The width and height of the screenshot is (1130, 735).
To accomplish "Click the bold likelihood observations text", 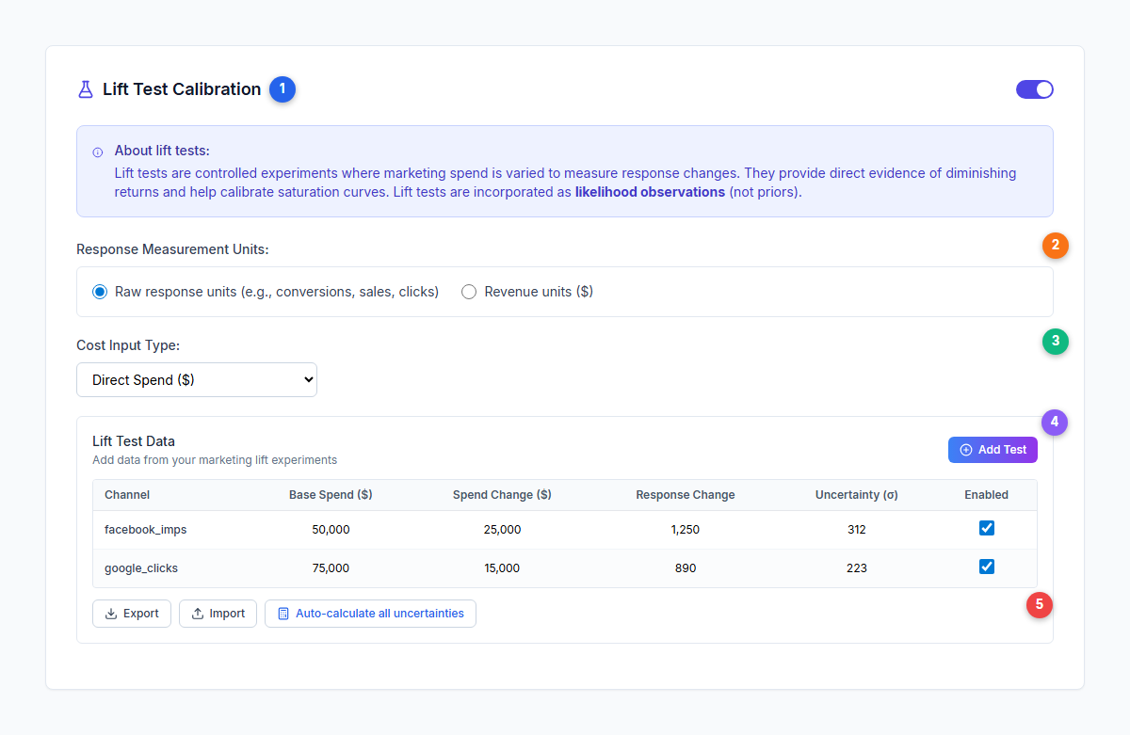I will [650, 192].
